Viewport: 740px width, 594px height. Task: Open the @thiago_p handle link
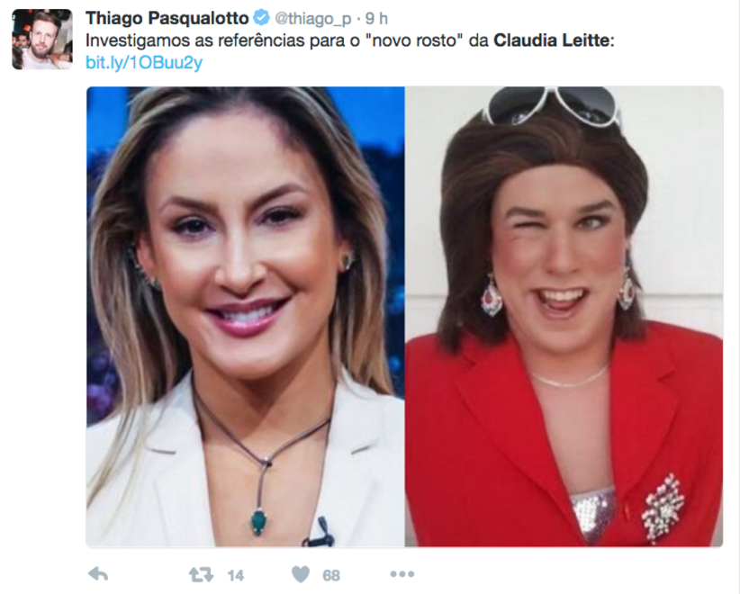pos(313,18)
